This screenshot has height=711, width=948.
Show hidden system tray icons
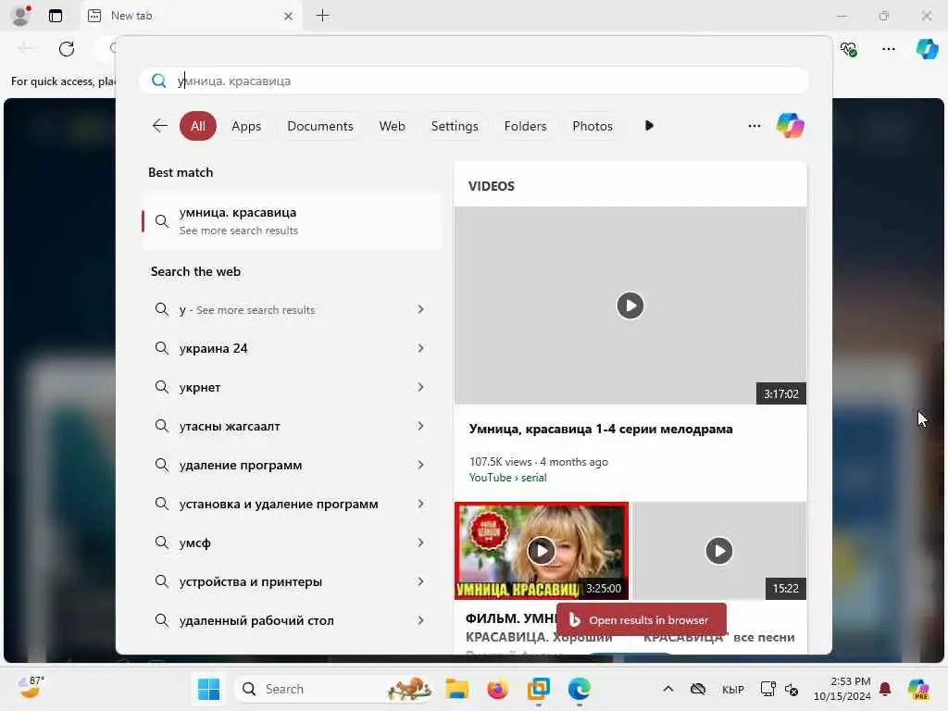(668, 689)
